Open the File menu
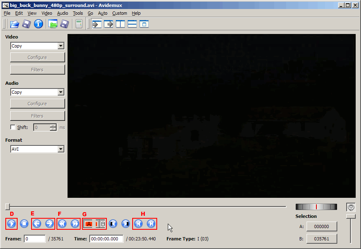The width and height of the screenshot is (361, 249). tap(7, 13)
